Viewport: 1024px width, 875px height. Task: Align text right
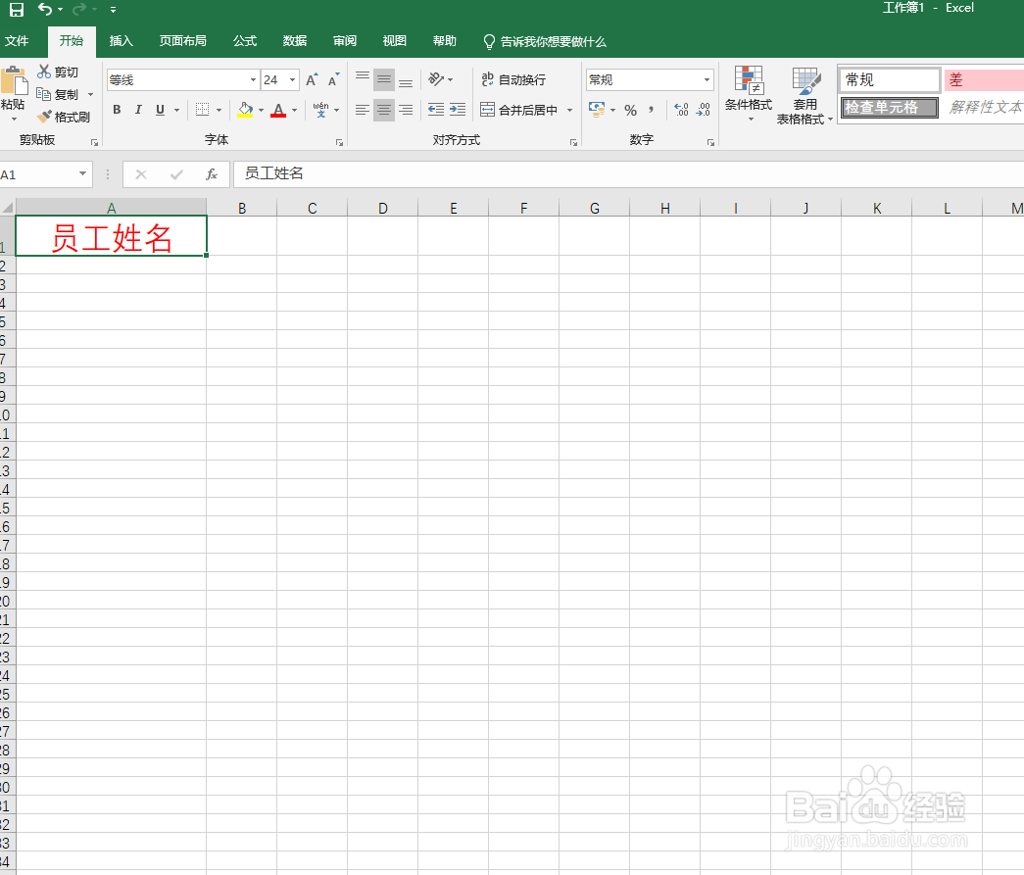[406, 110]
